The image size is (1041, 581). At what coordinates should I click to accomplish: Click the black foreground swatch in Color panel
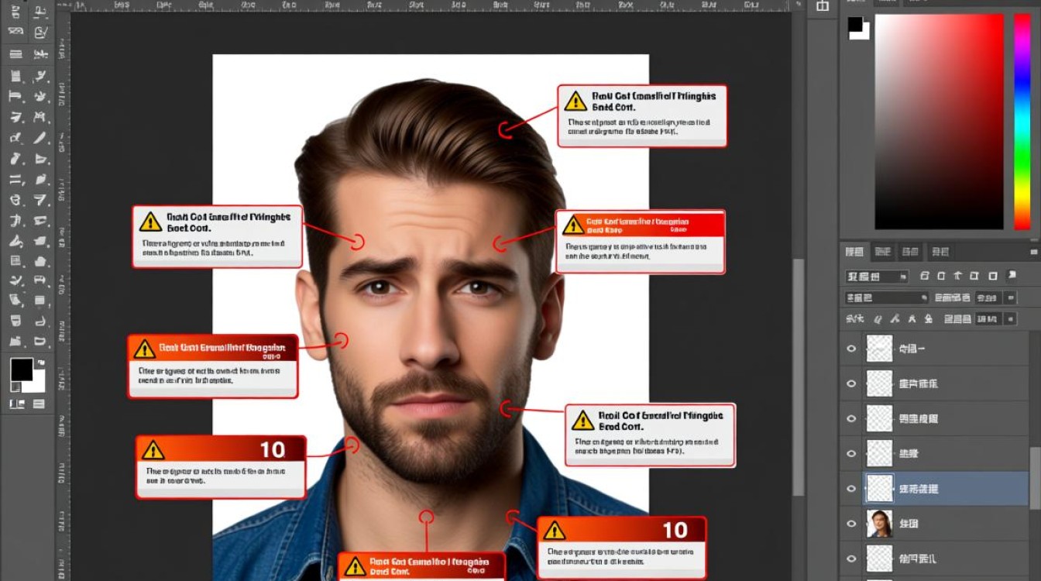[855, 24]
